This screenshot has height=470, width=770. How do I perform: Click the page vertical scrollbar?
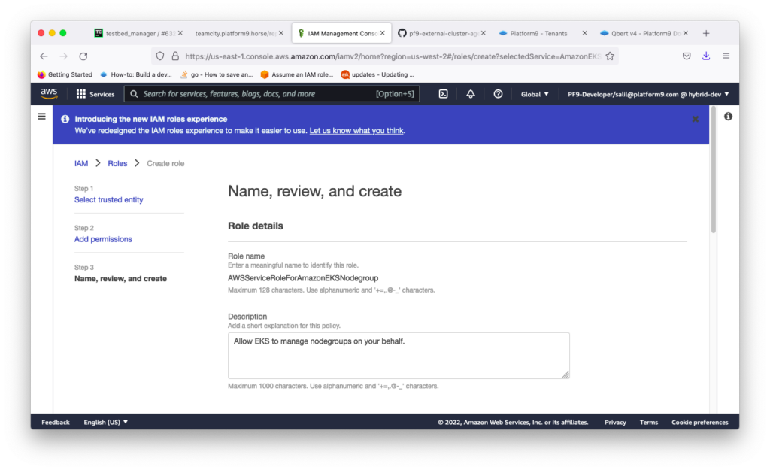pyautogui.click(x=713, y=169)
